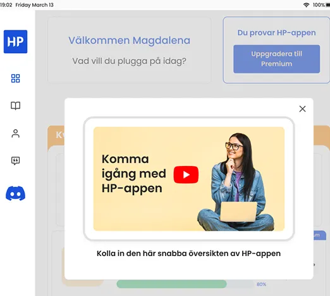The width and height of the screenshot is (330, 296).
Task: Open the dashboard grid icon in sidebar
Action: tap(15, 79)
